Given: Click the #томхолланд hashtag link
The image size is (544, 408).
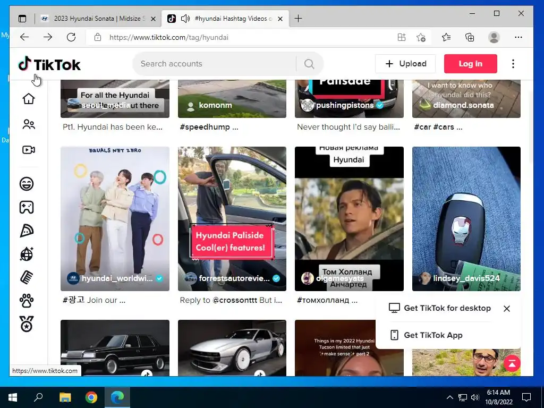Looking at the screenshot, I should 323,301.
